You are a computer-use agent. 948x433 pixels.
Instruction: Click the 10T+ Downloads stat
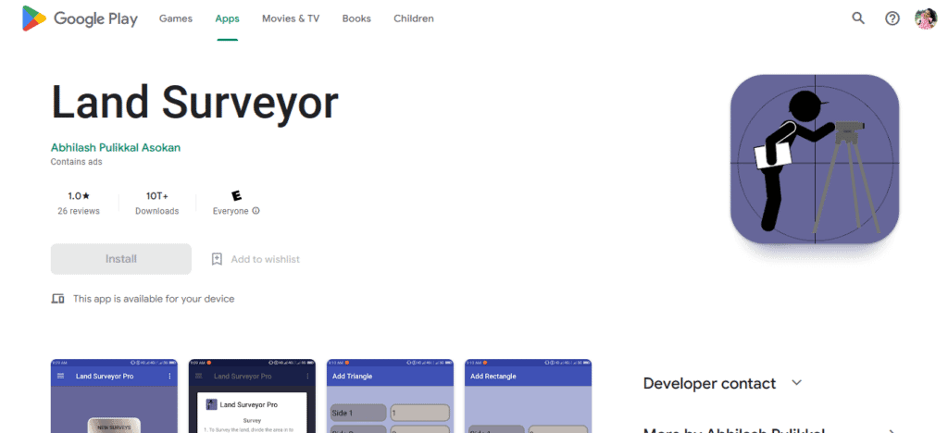(157, 204)
